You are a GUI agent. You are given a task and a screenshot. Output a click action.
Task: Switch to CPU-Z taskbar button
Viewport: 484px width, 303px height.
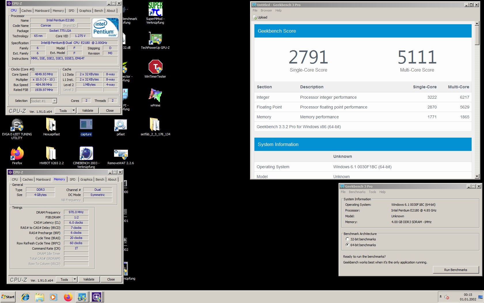click(x=97, y=297)
